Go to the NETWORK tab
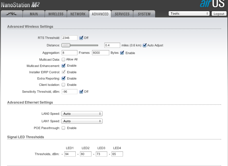Viewport: 228px width, 166px height. tap(78, 14)
